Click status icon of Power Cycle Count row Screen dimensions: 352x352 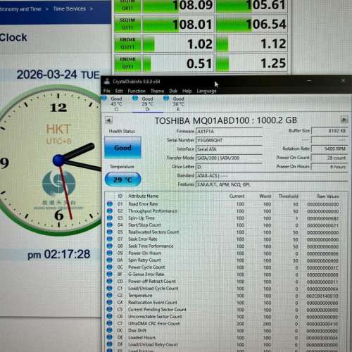pos(110,267)
